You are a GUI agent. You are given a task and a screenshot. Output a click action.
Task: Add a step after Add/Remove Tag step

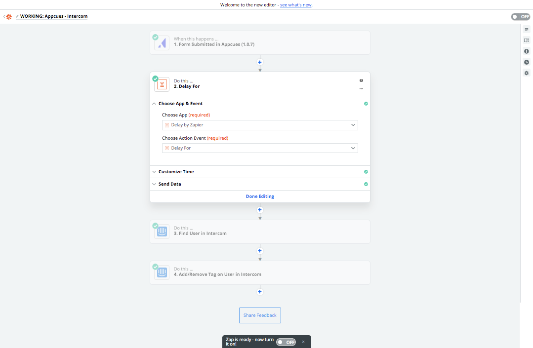[x=260, y=292]
